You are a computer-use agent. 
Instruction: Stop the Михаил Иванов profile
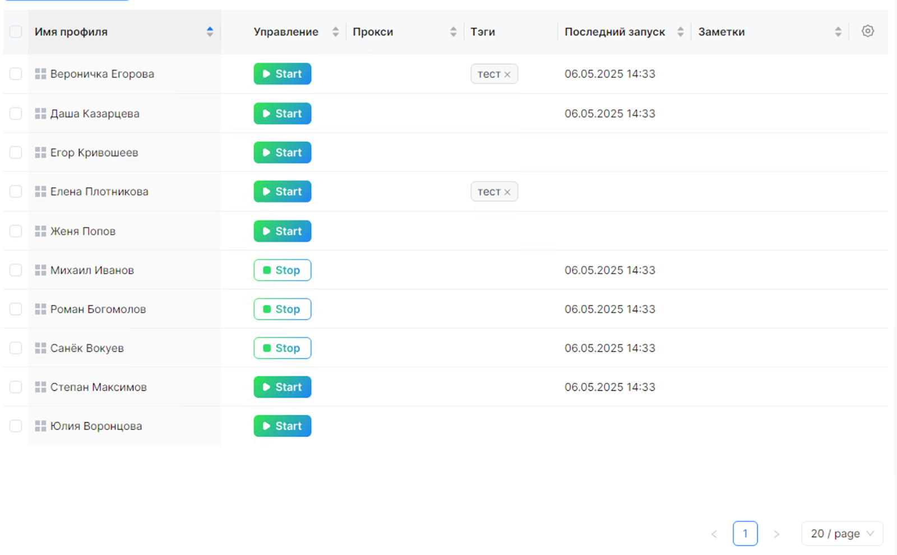(283, 270)
